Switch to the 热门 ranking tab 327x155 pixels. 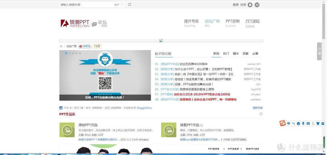(226, 54)
